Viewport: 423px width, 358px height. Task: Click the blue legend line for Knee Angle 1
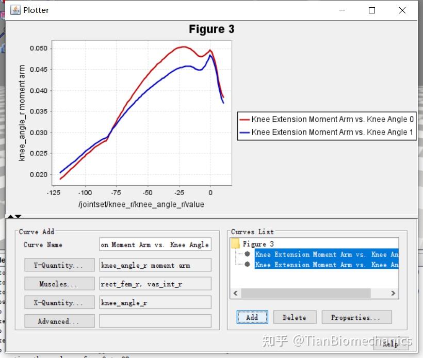(x=245, y=132)
